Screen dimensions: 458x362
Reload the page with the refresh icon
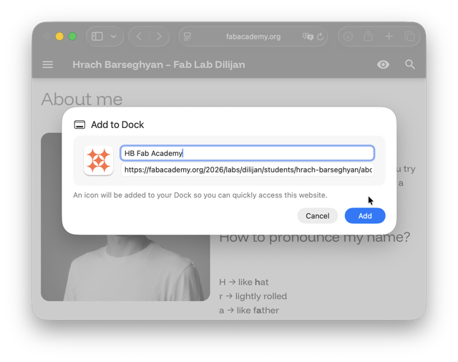(321, 36)
